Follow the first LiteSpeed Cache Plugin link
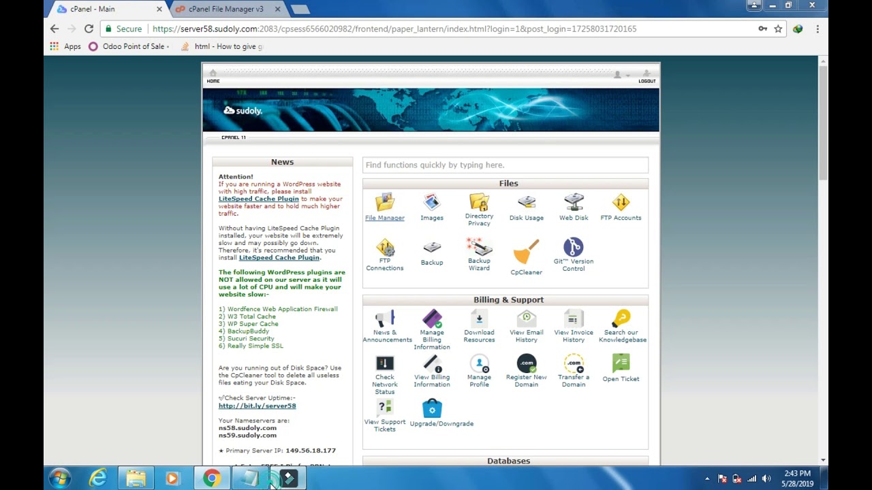 [259, 199]
